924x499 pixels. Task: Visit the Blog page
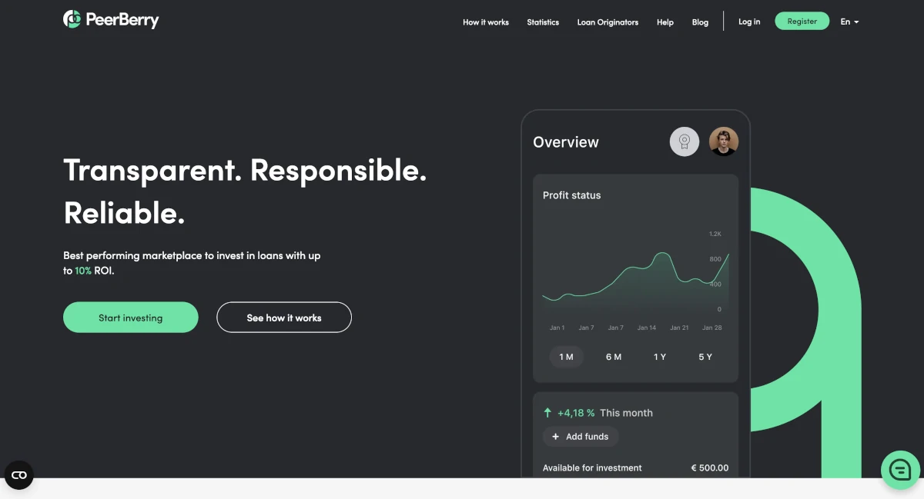click(700, 22)
